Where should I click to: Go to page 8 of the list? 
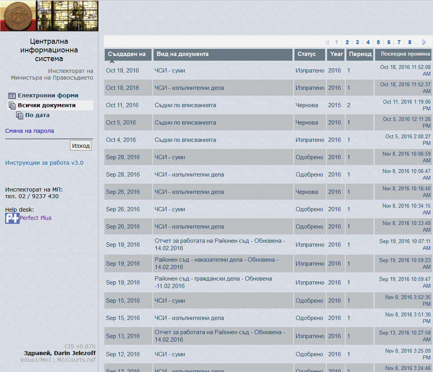[409, 42]
